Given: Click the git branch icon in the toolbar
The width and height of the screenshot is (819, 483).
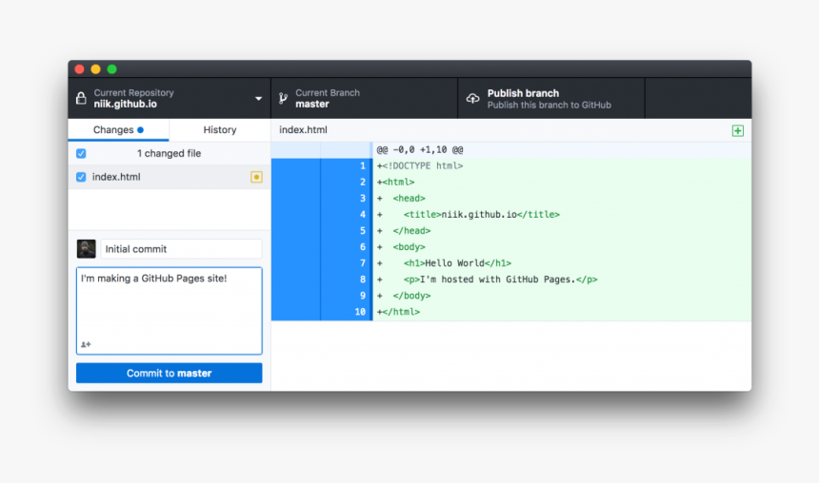Looking at the screenshot, I should tap(283, 99).
